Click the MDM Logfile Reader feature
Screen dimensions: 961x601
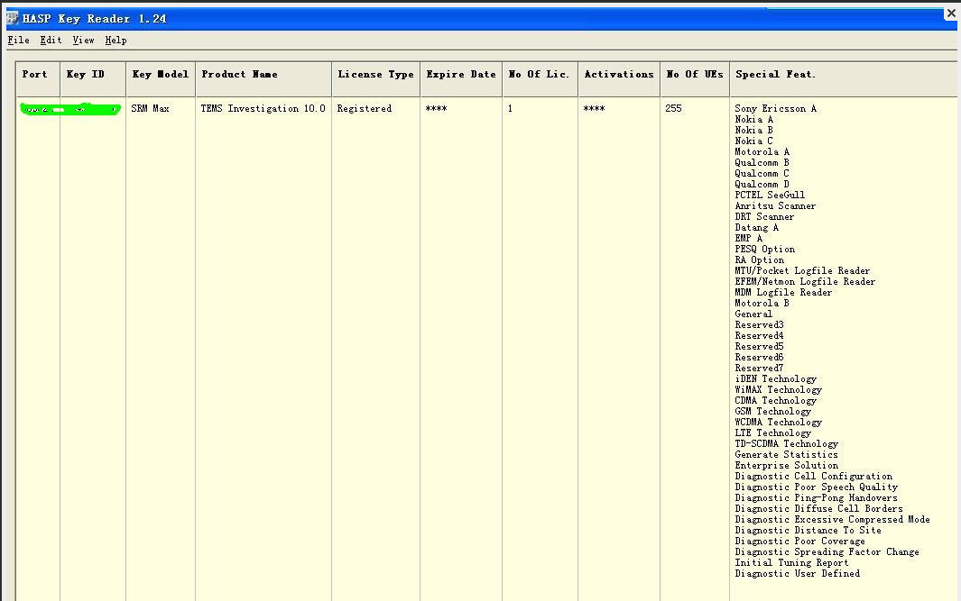[x=783, y=293]
